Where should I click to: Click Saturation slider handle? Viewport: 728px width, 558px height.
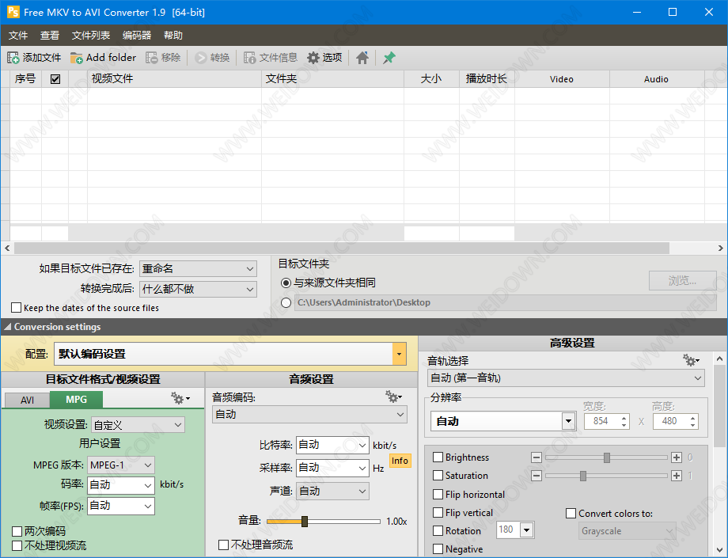pyautogui.click(x=583, y=476)
